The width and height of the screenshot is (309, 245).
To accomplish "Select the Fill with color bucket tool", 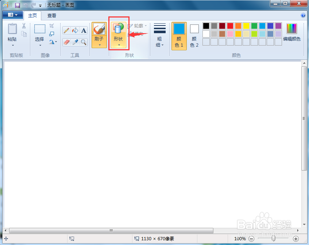I will (75, 30).
